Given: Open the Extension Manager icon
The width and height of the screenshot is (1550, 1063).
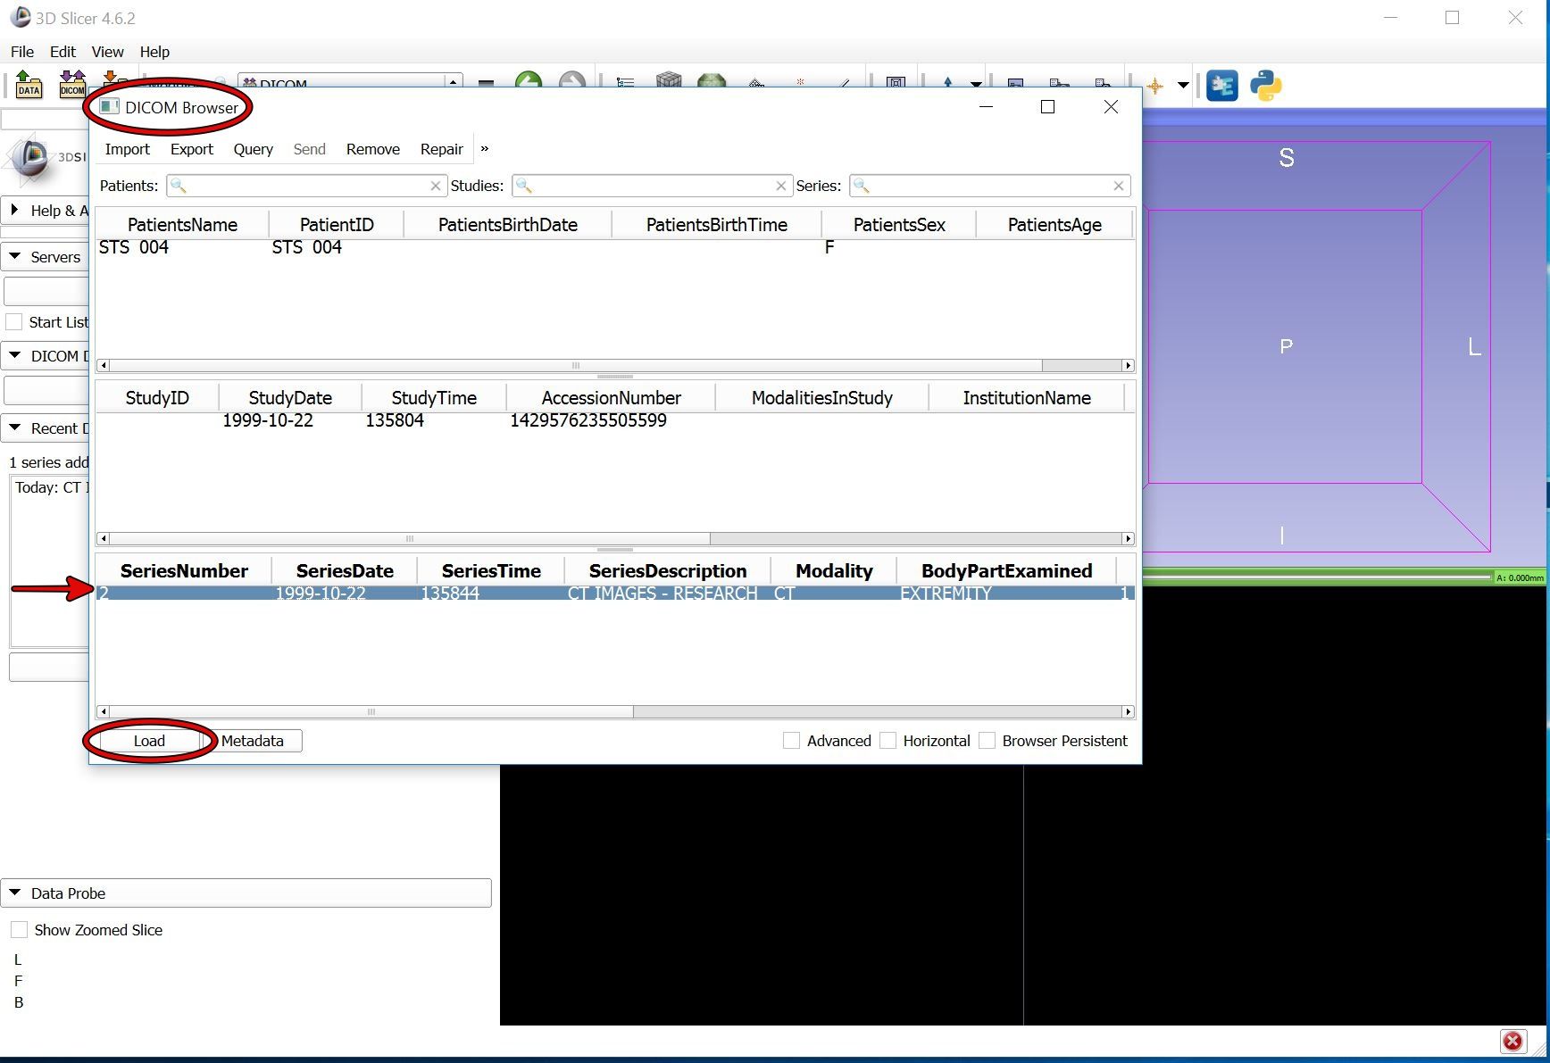Looking at the screenshot, I should [1221, 86].
